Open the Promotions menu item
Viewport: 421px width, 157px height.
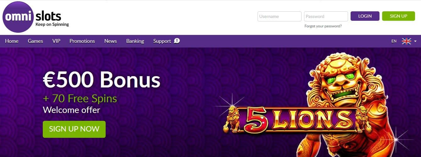[x=82, y=41]
